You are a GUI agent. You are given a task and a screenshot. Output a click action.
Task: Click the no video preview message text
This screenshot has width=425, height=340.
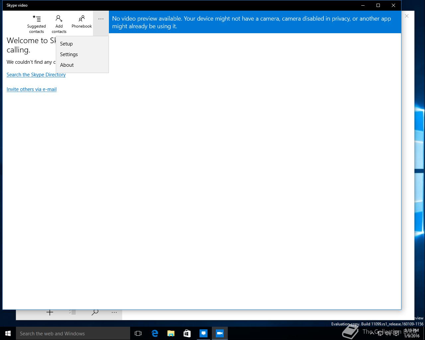252,22
